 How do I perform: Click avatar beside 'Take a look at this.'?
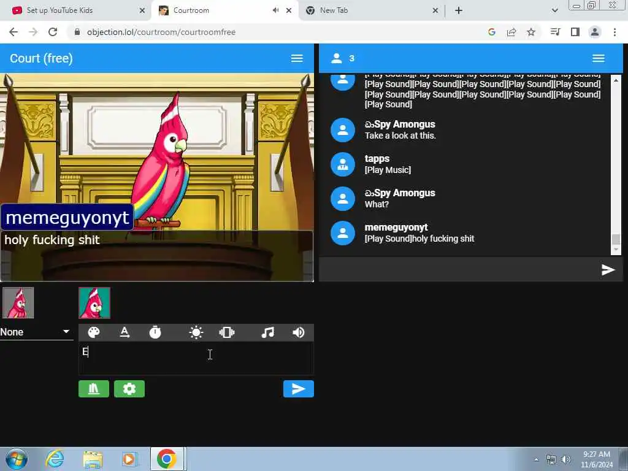click(342, 130)
